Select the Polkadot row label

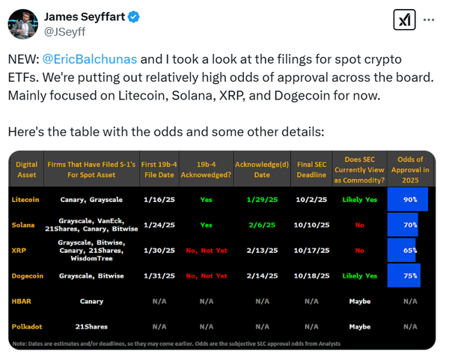[x=27, y=326]
